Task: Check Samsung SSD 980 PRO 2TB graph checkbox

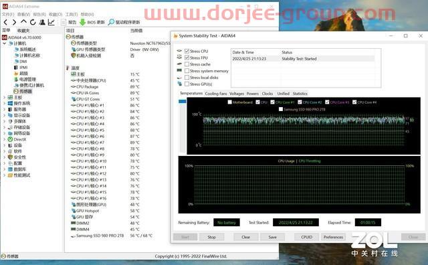Action: pyautogui.click(x=281, y=109)
